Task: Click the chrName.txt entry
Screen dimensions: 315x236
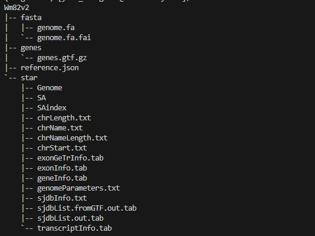Action: 60,128
